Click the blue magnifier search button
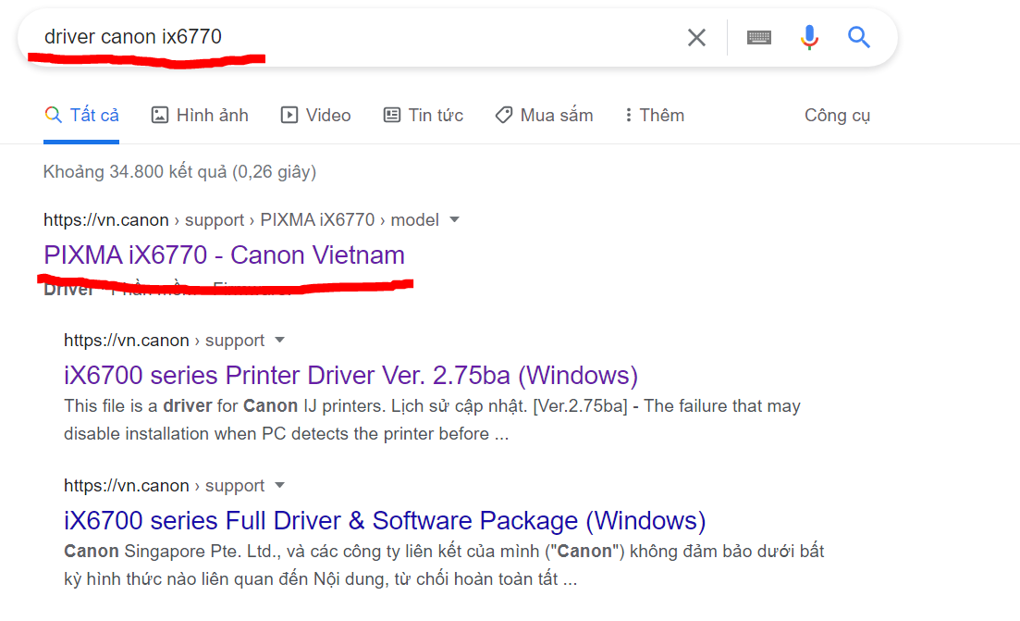Viewport: 1020px width, 621px height. click(859, 37)
